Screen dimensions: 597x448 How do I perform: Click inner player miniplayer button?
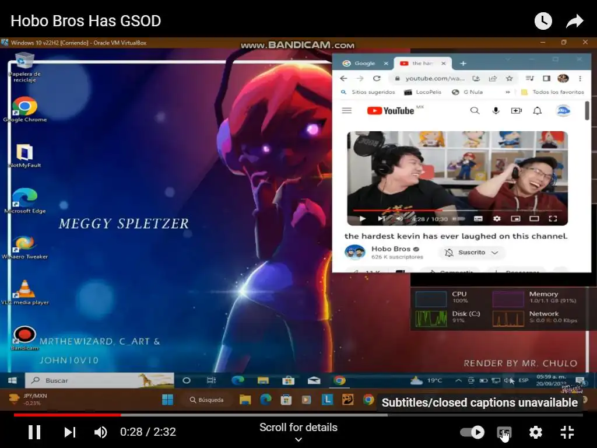[515, 219]
